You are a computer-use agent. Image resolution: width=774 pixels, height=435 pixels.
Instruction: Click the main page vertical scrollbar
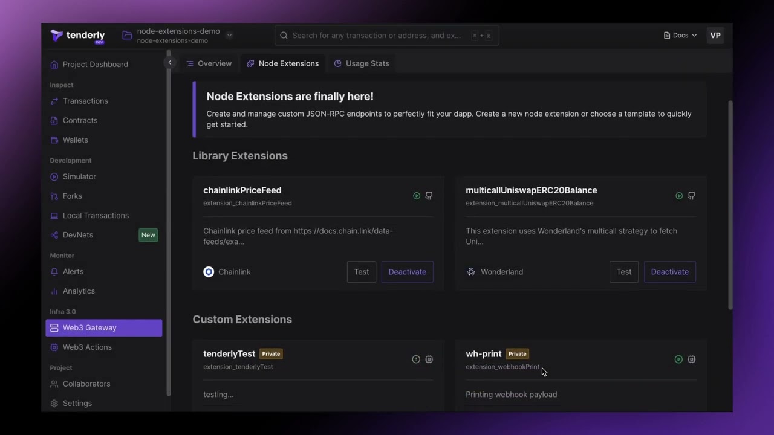coord(730,205)
